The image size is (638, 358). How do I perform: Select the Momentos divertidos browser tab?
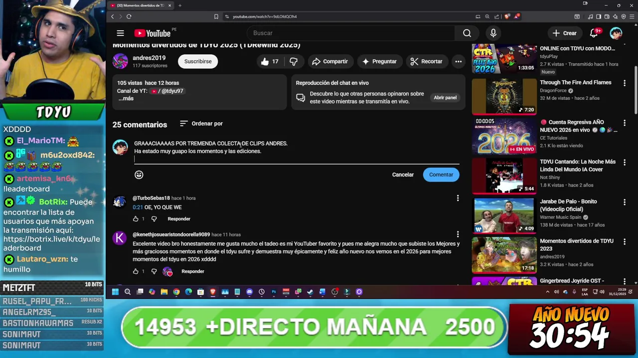(x=141, y=5)
